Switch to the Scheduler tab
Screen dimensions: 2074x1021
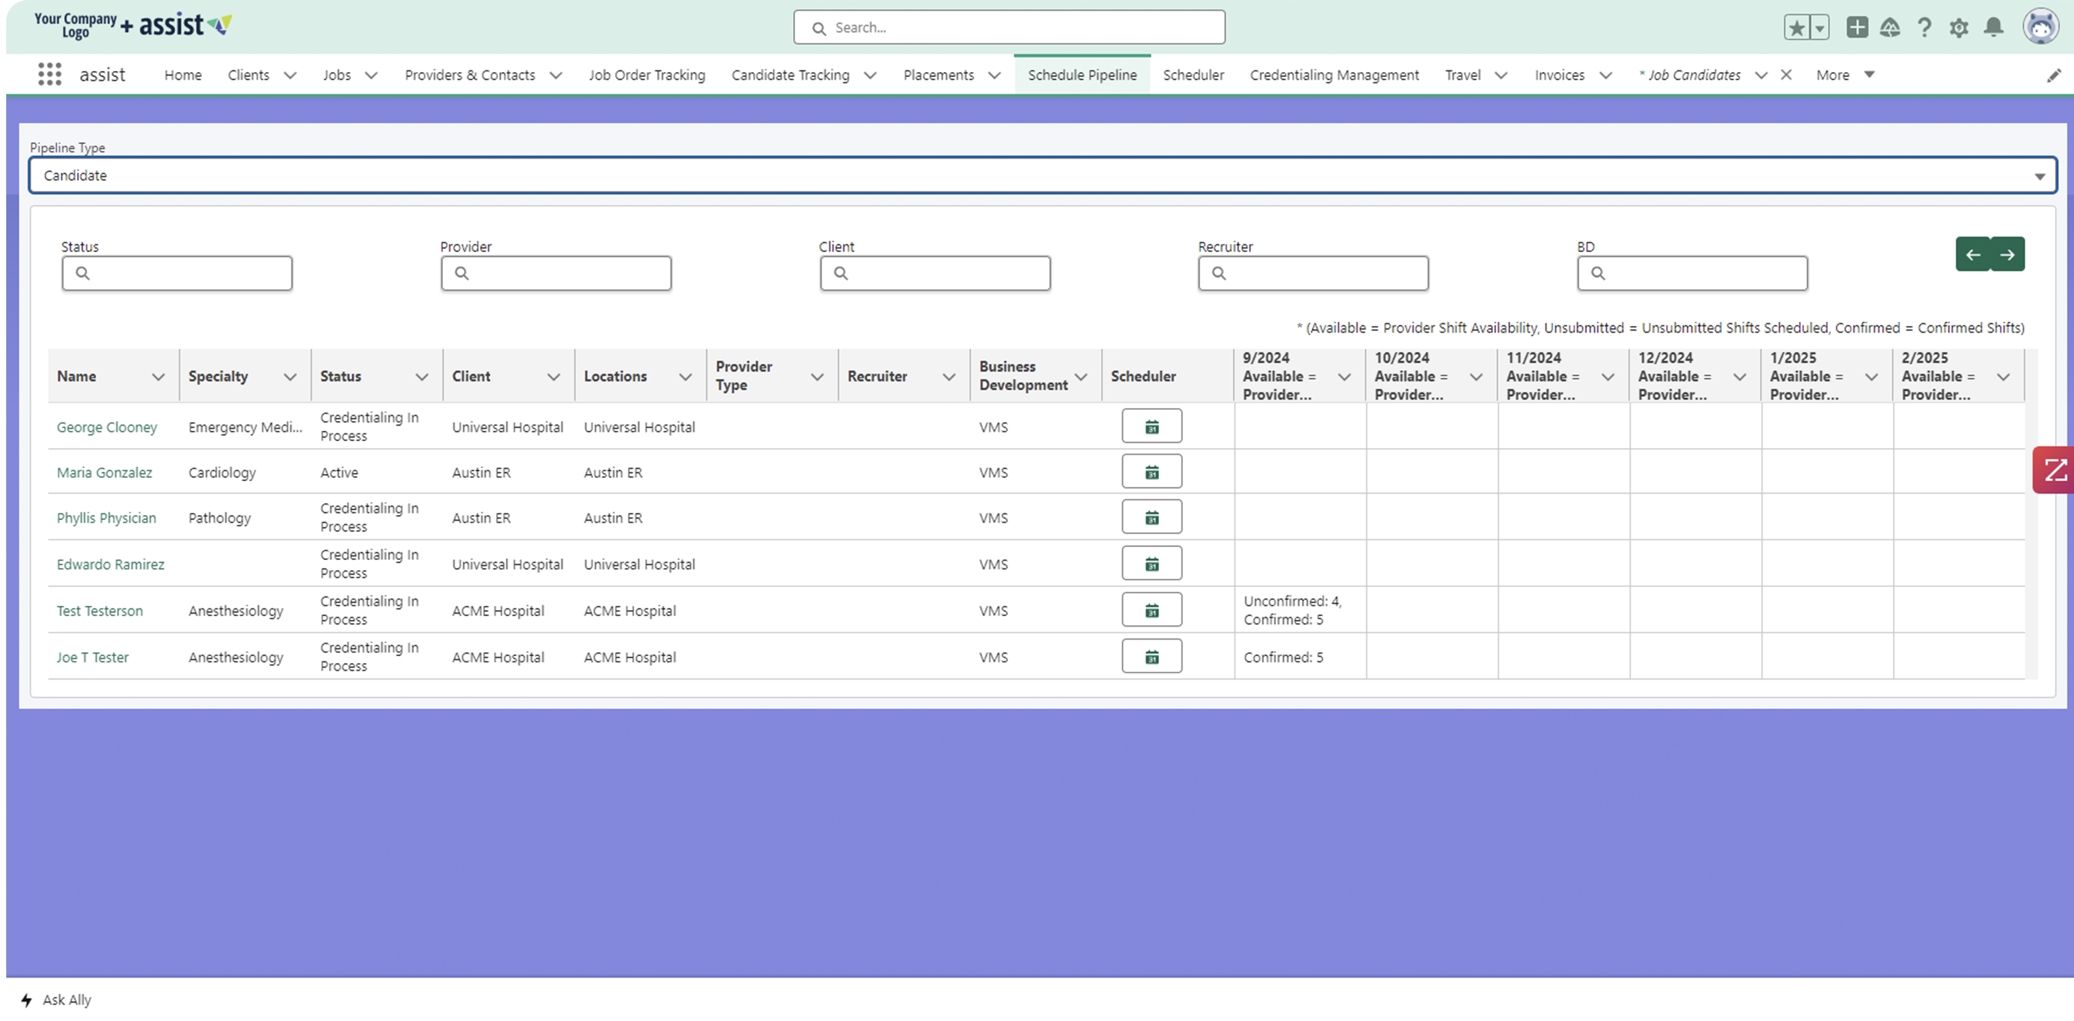(1193, 75)
